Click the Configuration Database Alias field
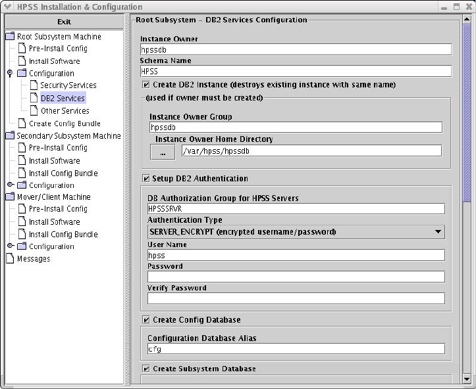This screenshot has width=476, height=389. [296, 349]
